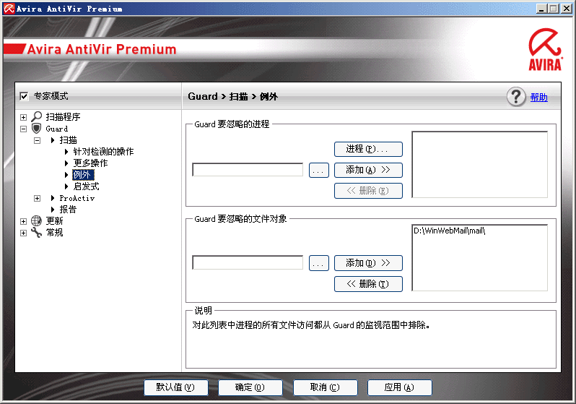
Task: Click the << 删除(E) process button
Action: pyautogui.click(x=368, y=191)
